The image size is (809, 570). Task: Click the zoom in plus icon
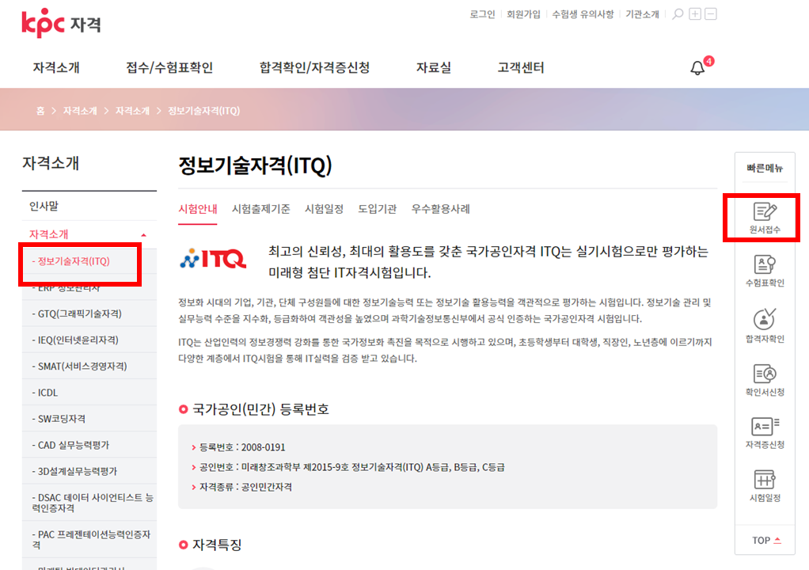tap(695, 14)
